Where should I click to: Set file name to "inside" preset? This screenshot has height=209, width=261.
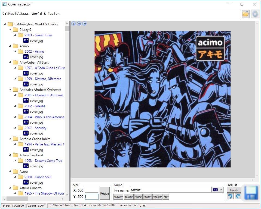158,197
